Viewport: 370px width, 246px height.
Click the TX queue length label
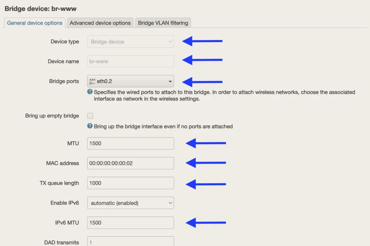(x=59, y=183)
